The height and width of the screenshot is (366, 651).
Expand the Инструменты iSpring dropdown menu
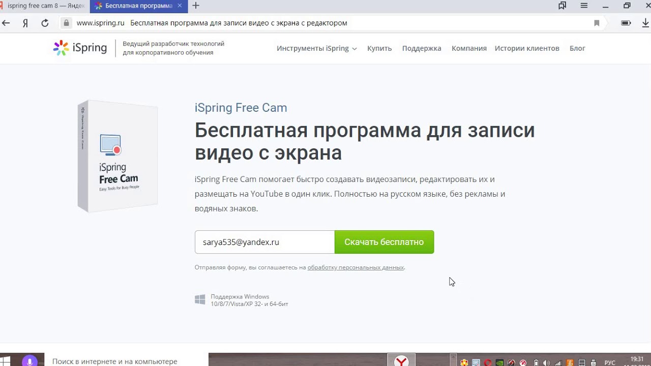pos(317,48)
